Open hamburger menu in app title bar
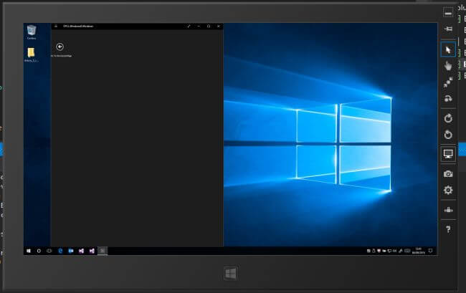 [56, 26]
